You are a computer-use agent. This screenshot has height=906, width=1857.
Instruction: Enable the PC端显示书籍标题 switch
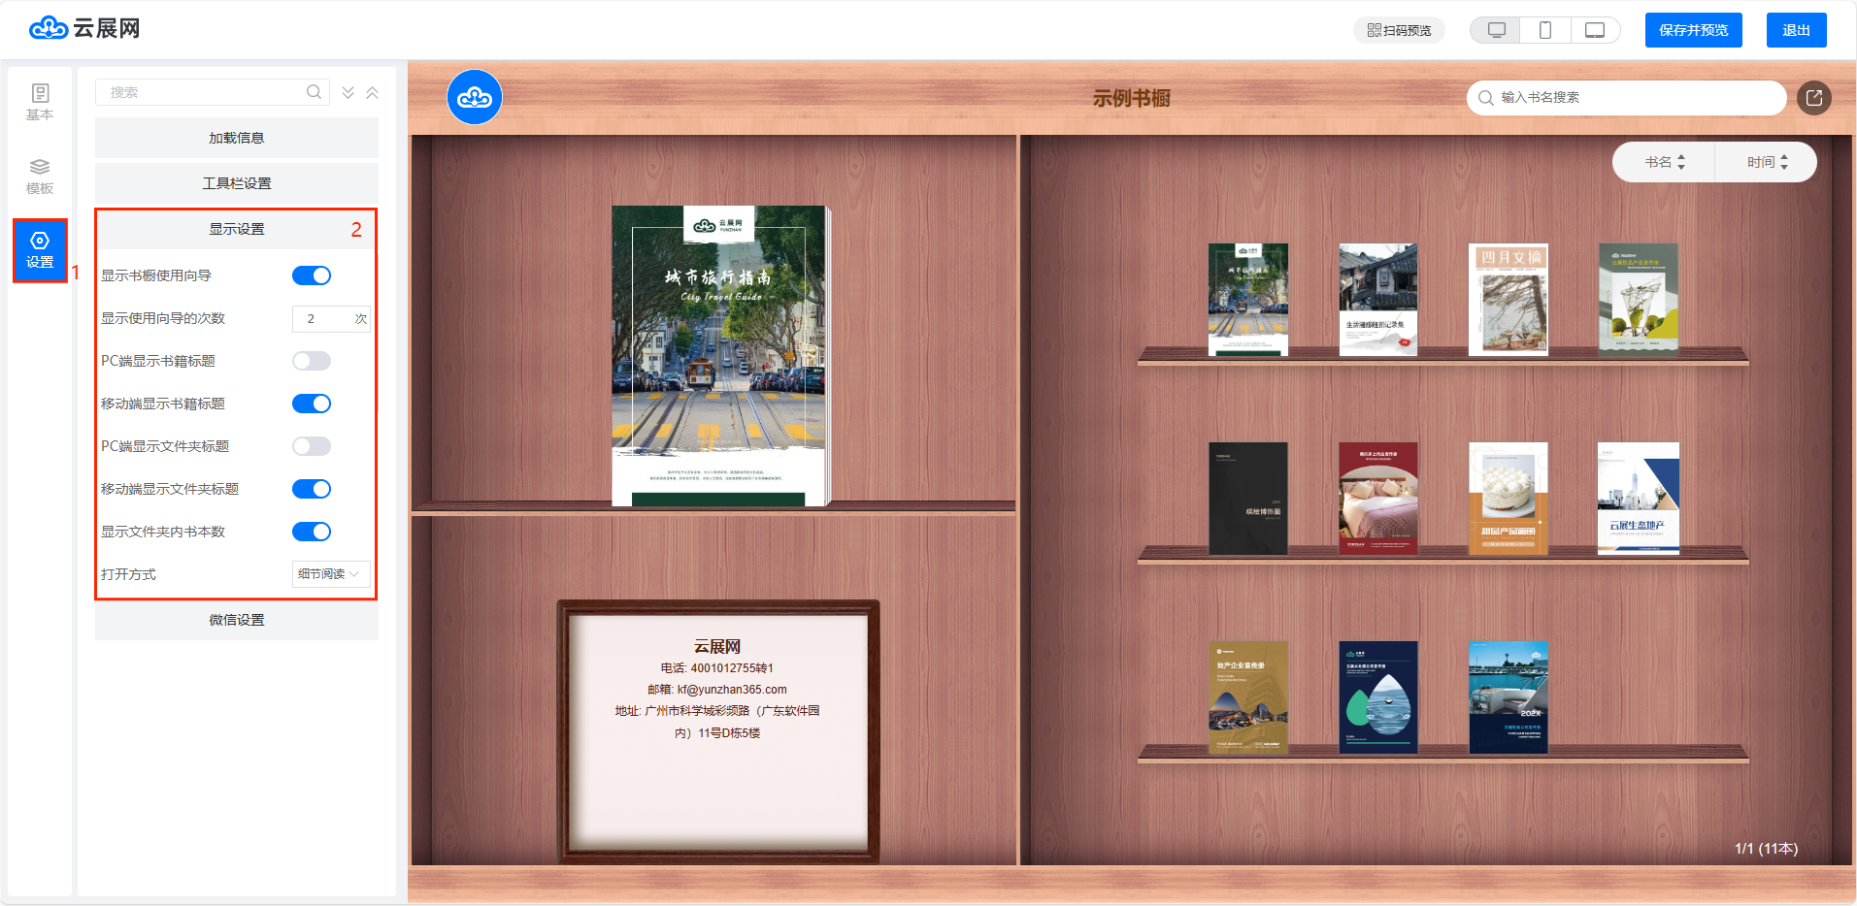(312, 361)
